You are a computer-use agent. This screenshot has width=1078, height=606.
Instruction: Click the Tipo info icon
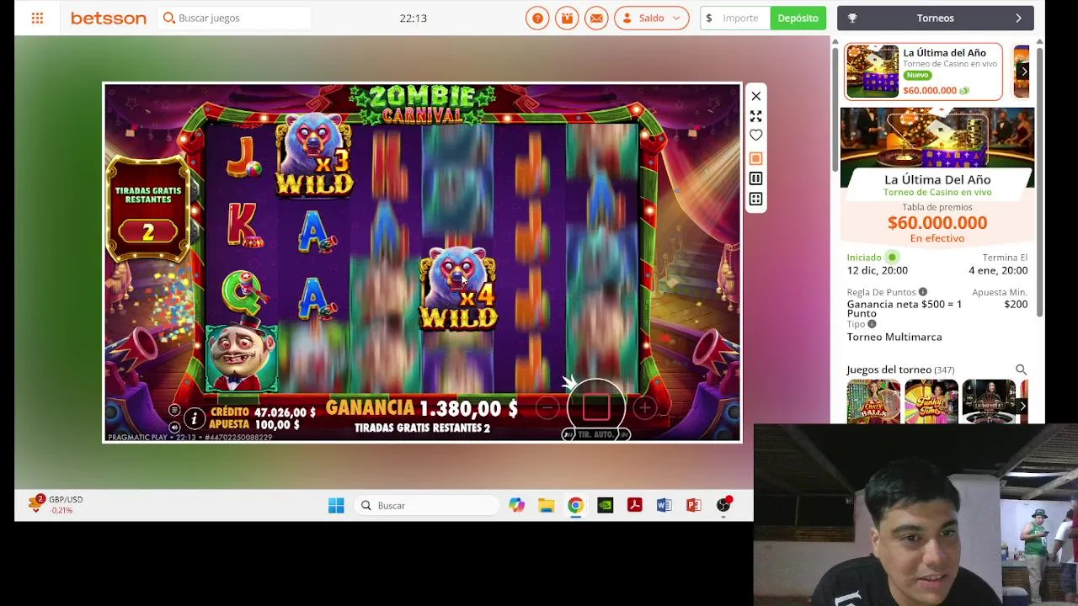pos(872,324)
